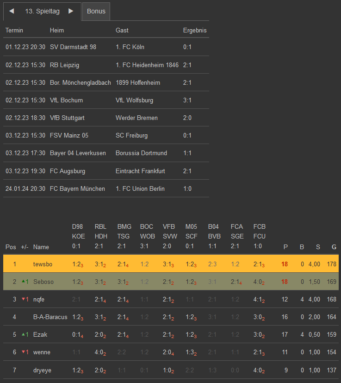341x383 pixels.
Task: Click the S column header
Action: (x=318, y=247)
